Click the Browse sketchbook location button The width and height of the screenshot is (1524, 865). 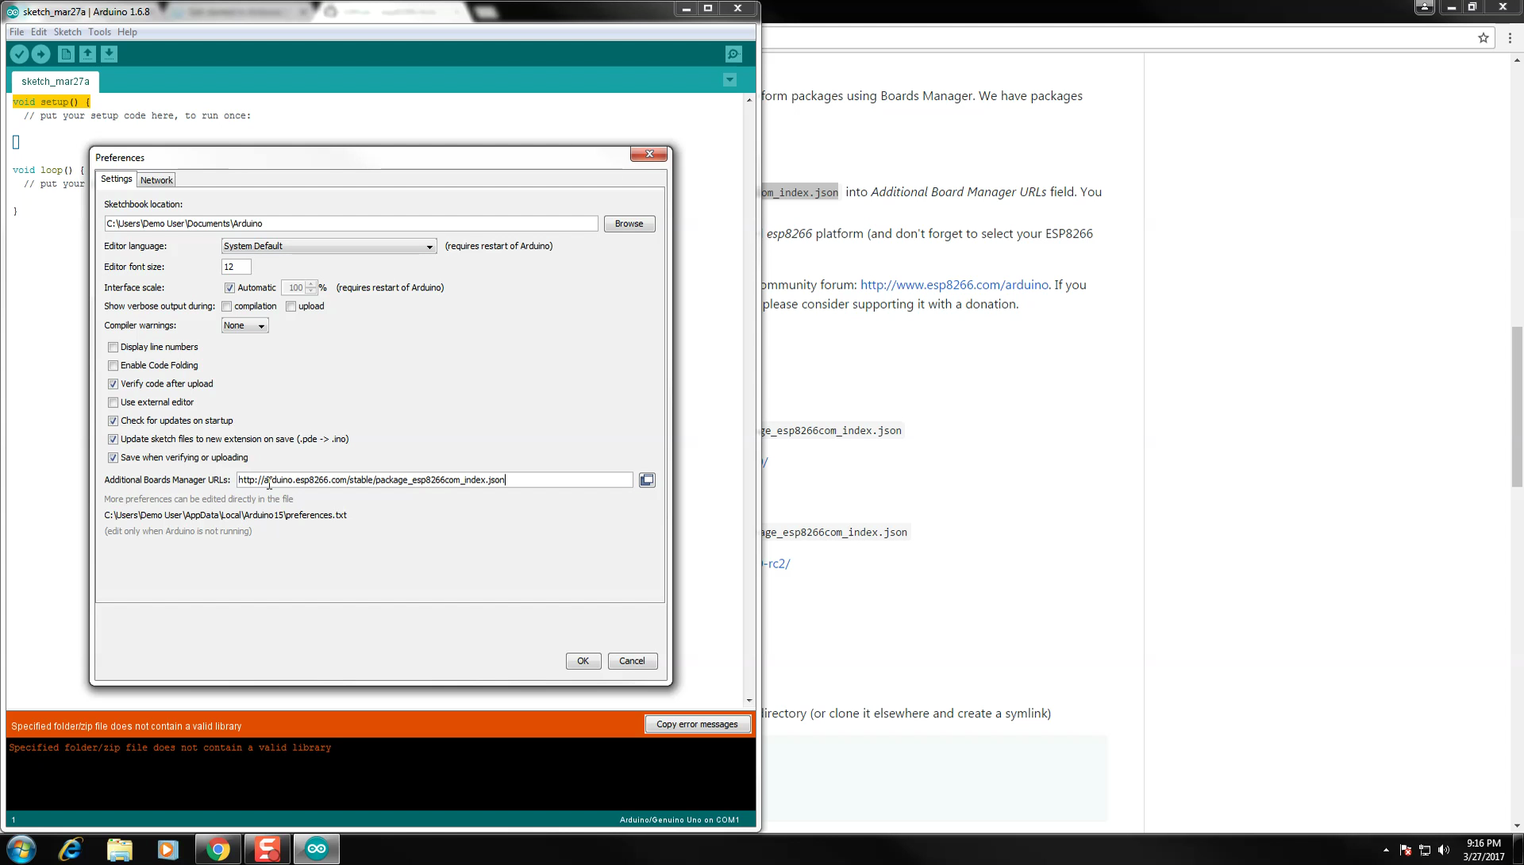pos(629,224)
